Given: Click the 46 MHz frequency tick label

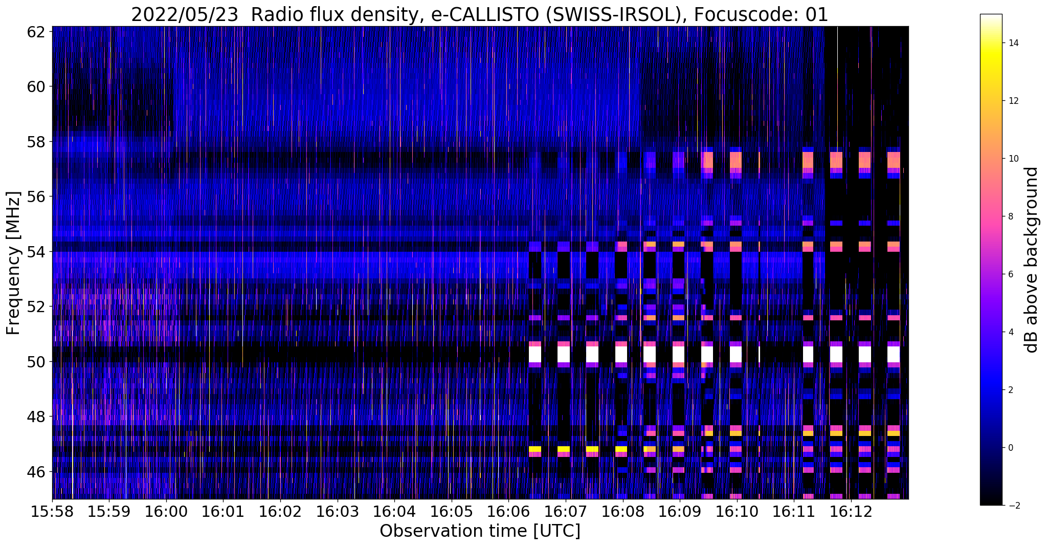Looking at the screenshot, I should [36, 472].
